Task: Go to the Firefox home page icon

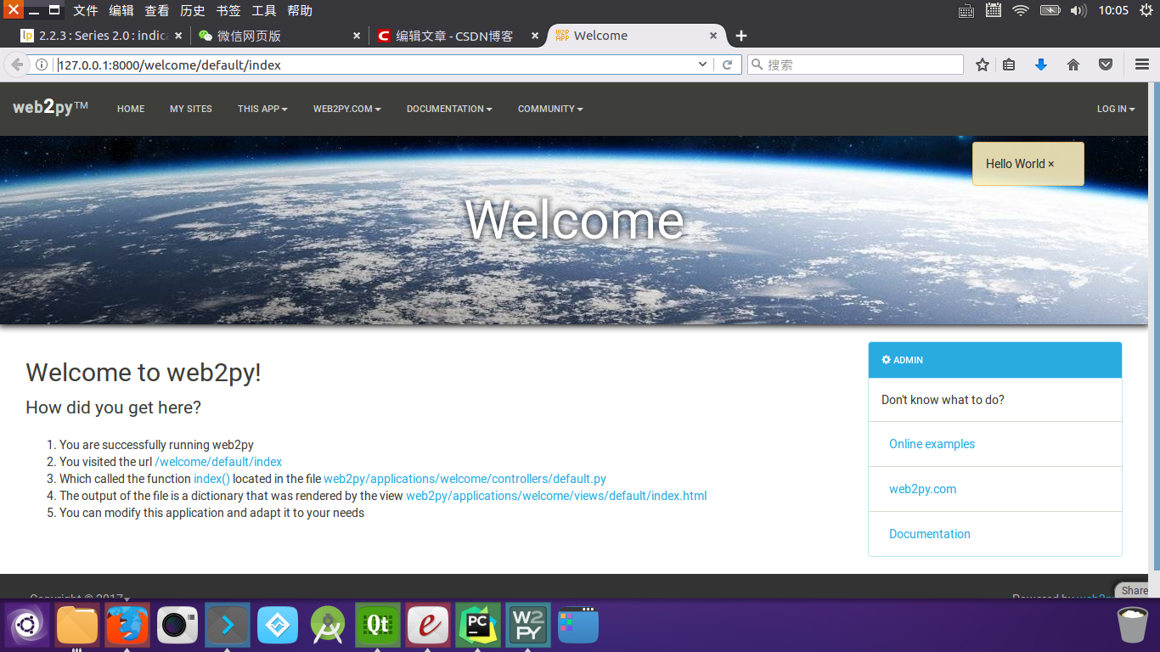Action: pos(1073,65)
